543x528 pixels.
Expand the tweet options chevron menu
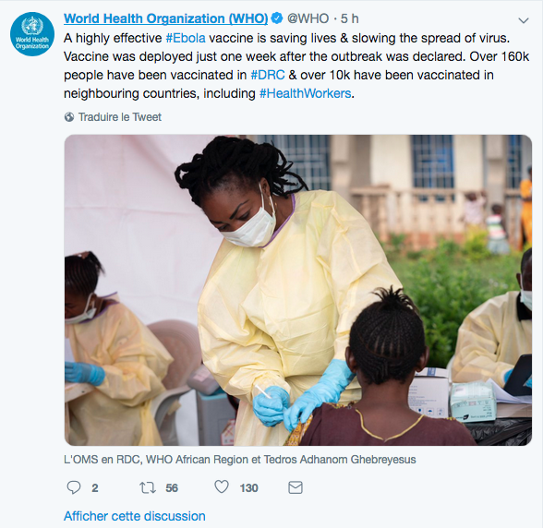point(524,20)
